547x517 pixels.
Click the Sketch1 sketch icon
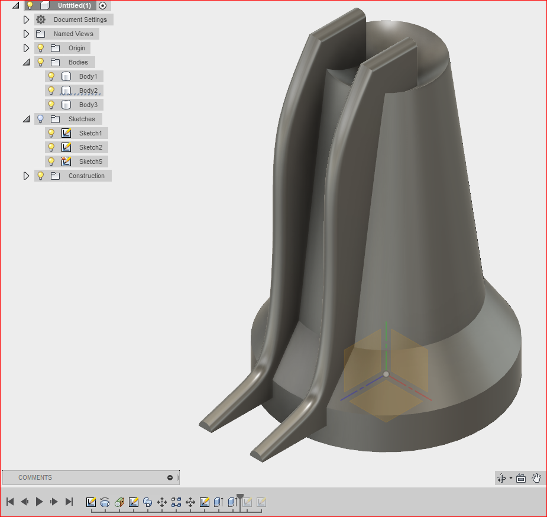pos(66,133)
